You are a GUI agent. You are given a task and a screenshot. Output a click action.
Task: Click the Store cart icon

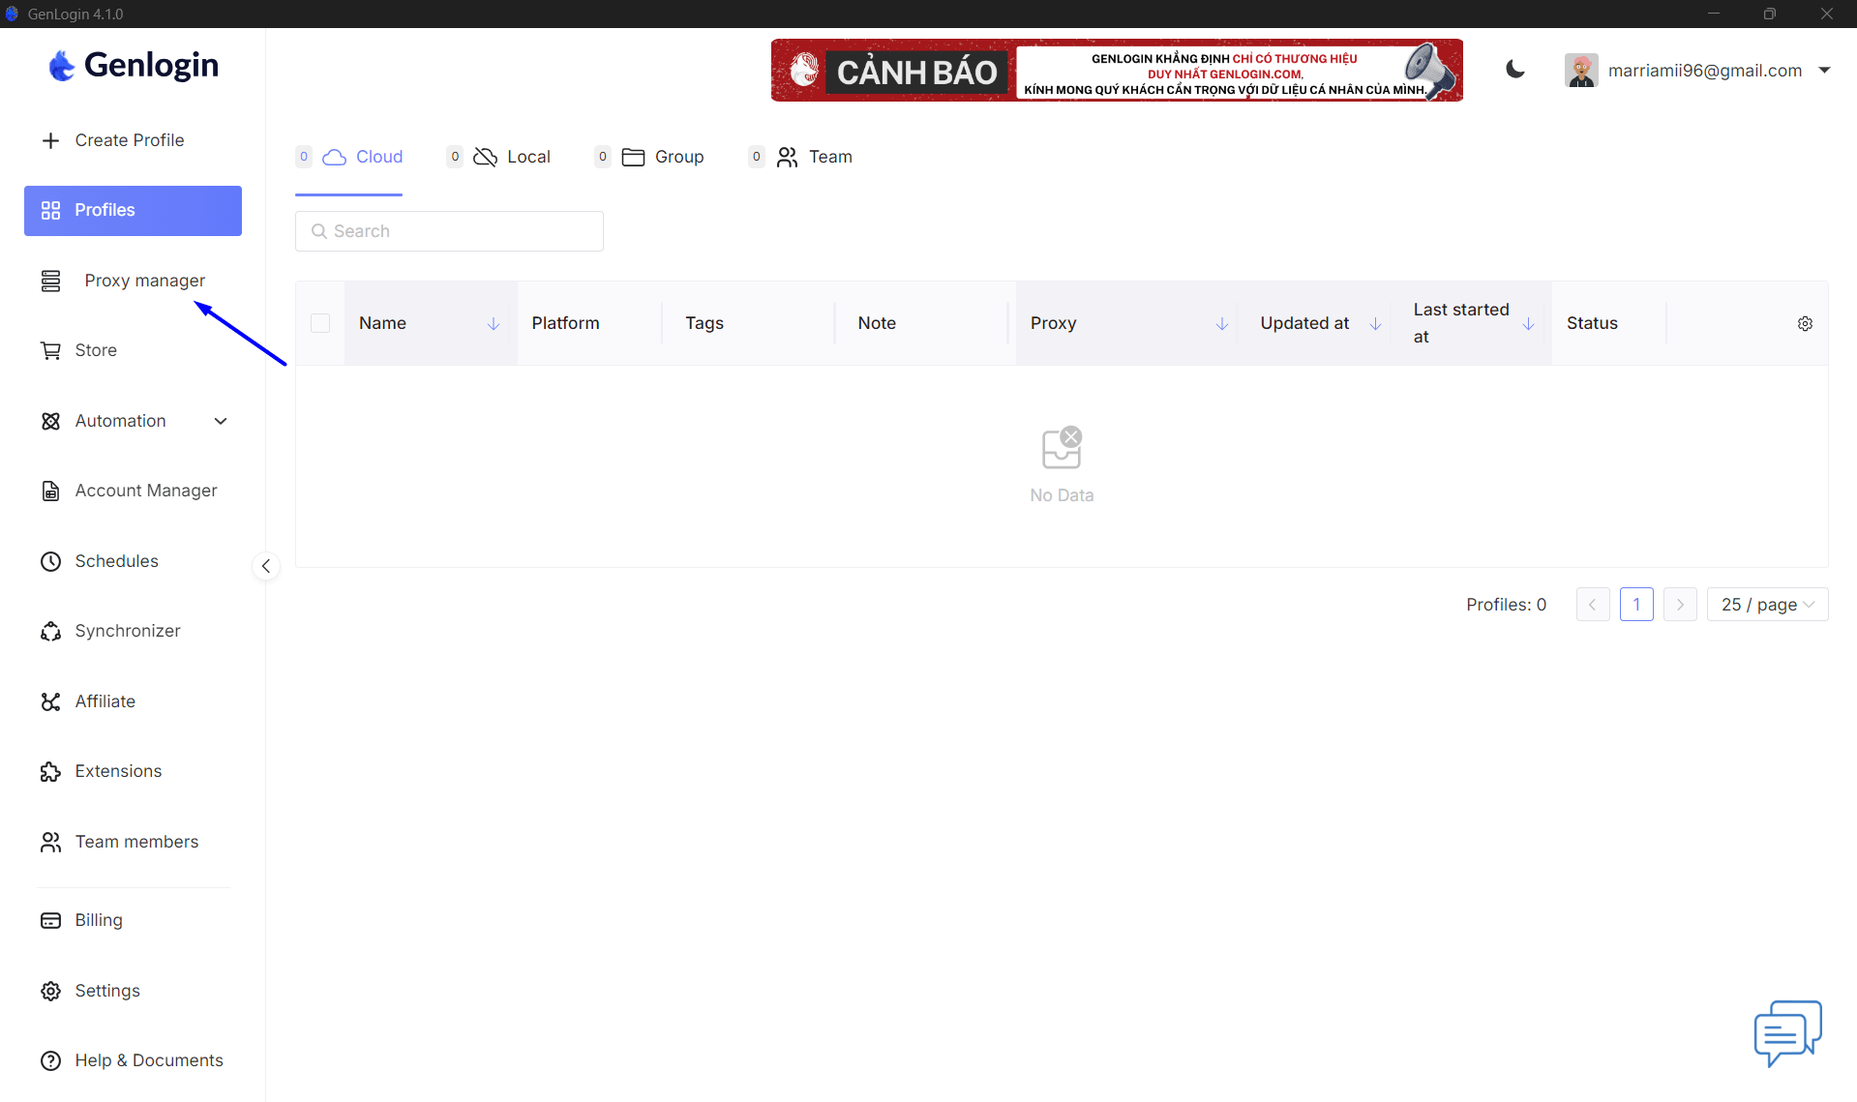coord(51,350)
